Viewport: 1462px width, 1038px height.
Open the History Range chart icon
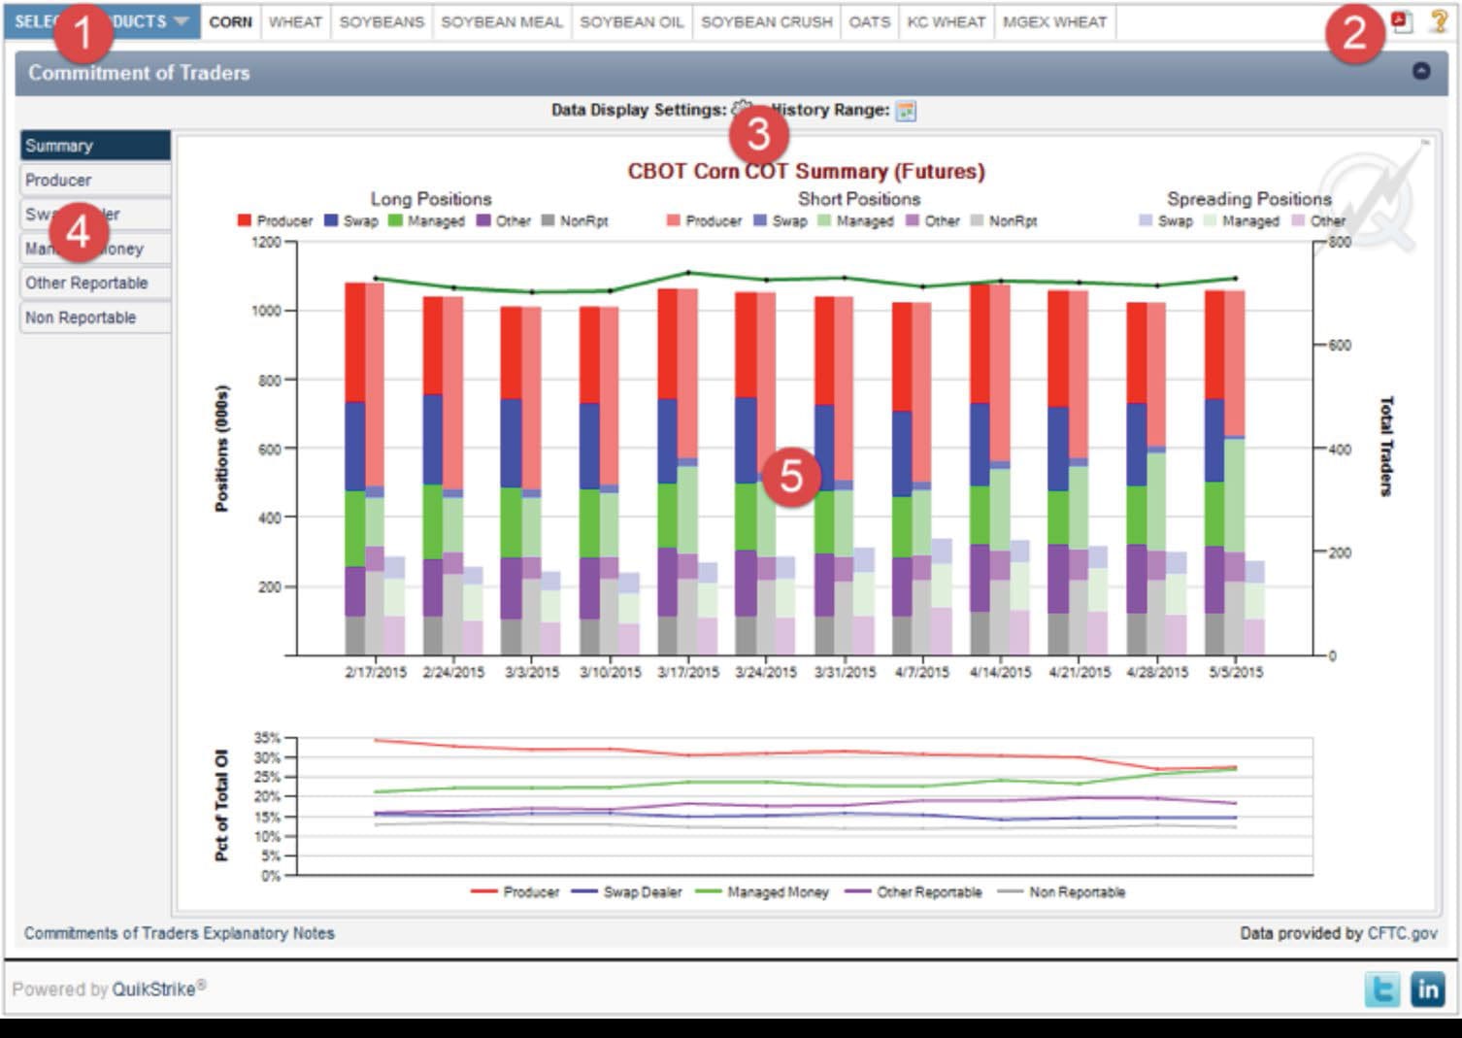[x=906, y=111]
